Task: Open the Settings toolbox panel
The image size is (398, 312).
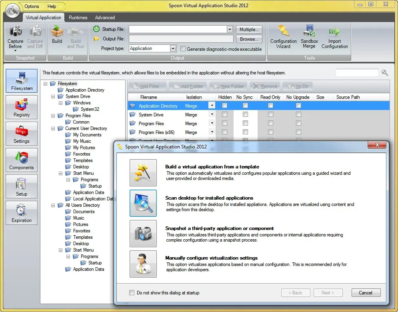Action: (x=22, y=134)
